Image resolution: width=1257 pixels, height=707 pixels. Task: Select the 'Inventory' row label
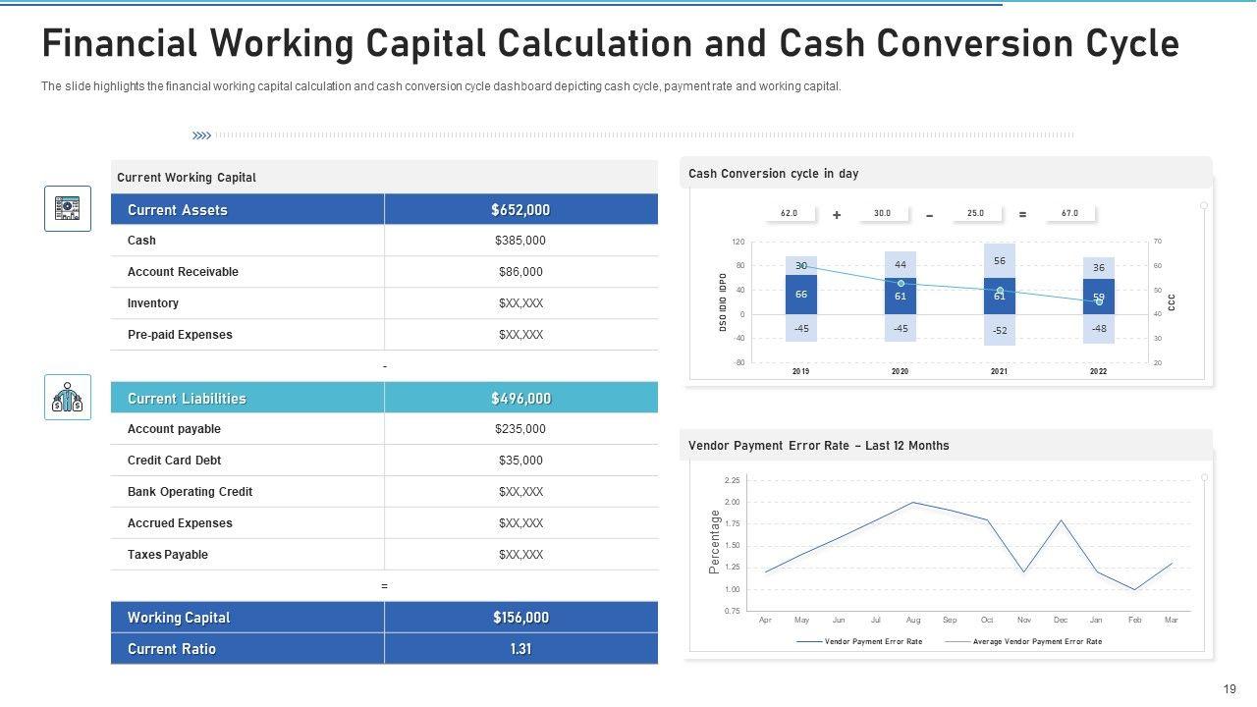pyautogui.click(x=153, y=303)
